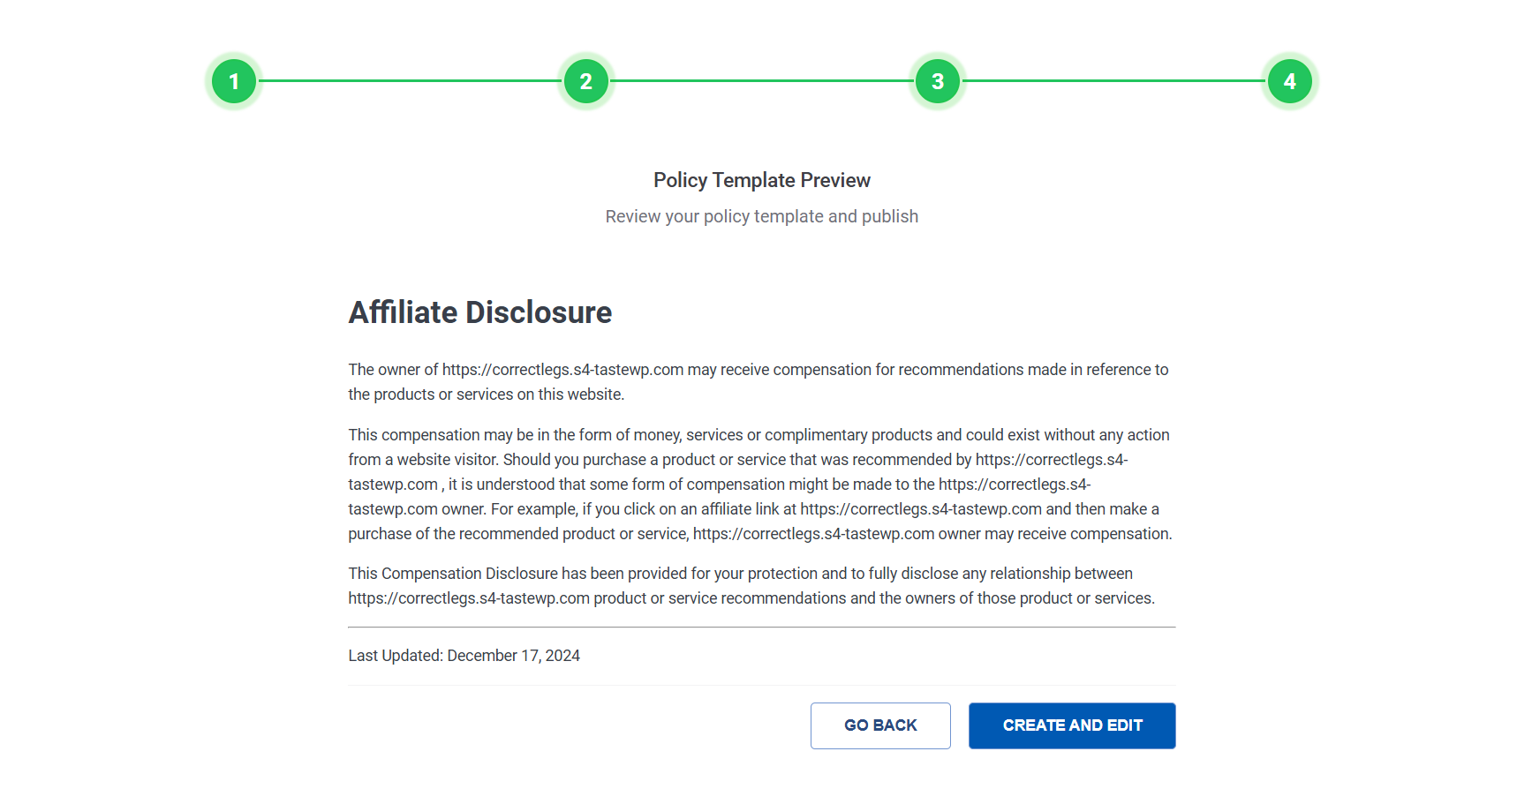Select the Affiliate Disclosure heading
Screen dimensions: 1517x804
point(479,312)
